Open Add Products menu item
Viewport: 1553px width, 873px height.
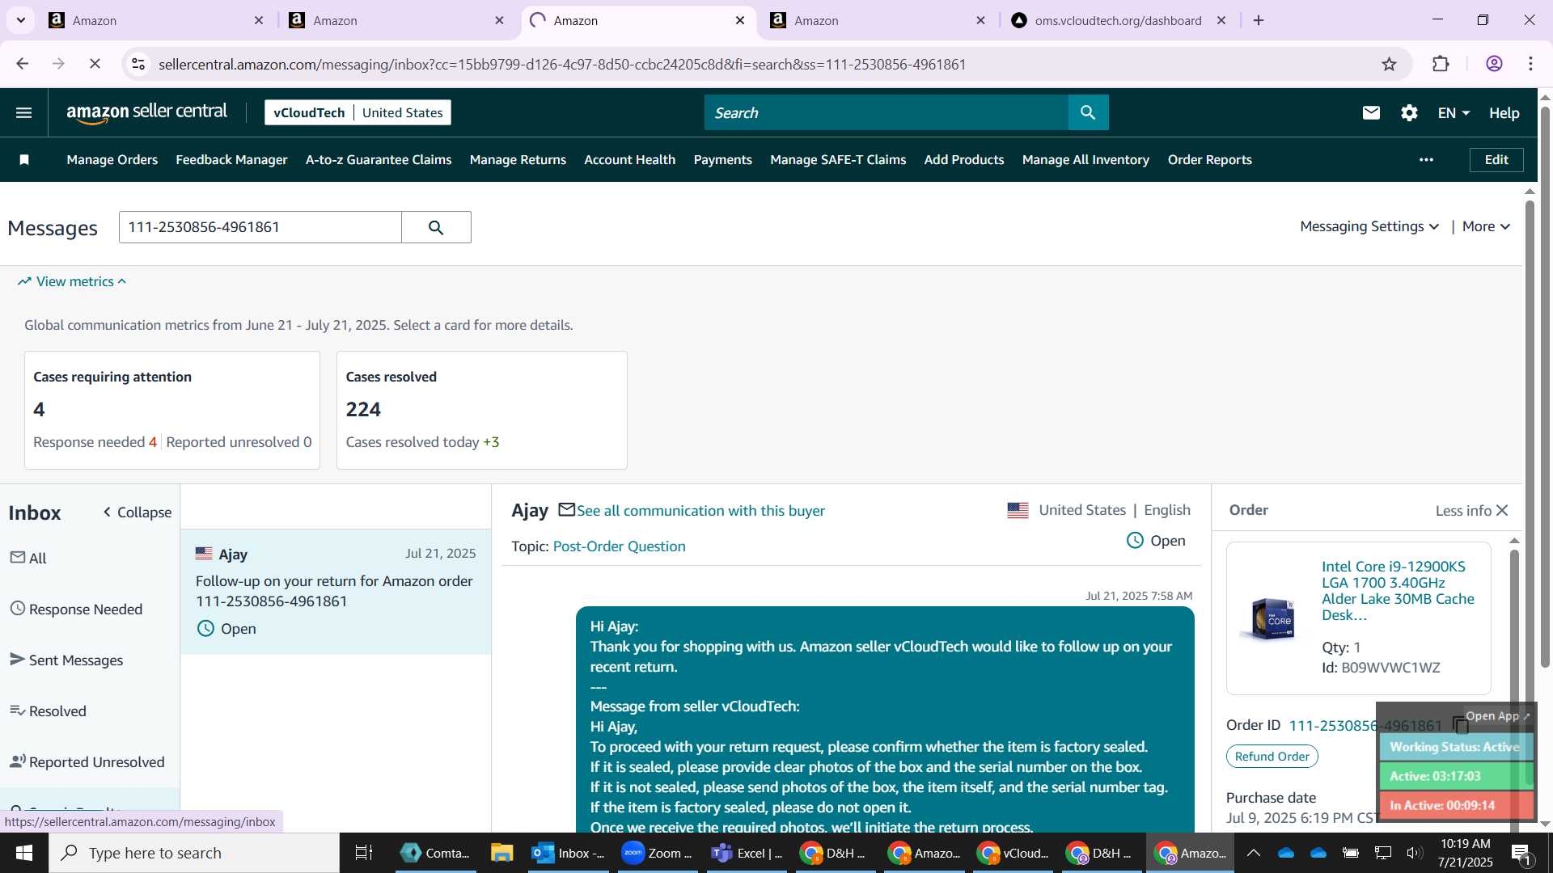[x=964, y=160]
